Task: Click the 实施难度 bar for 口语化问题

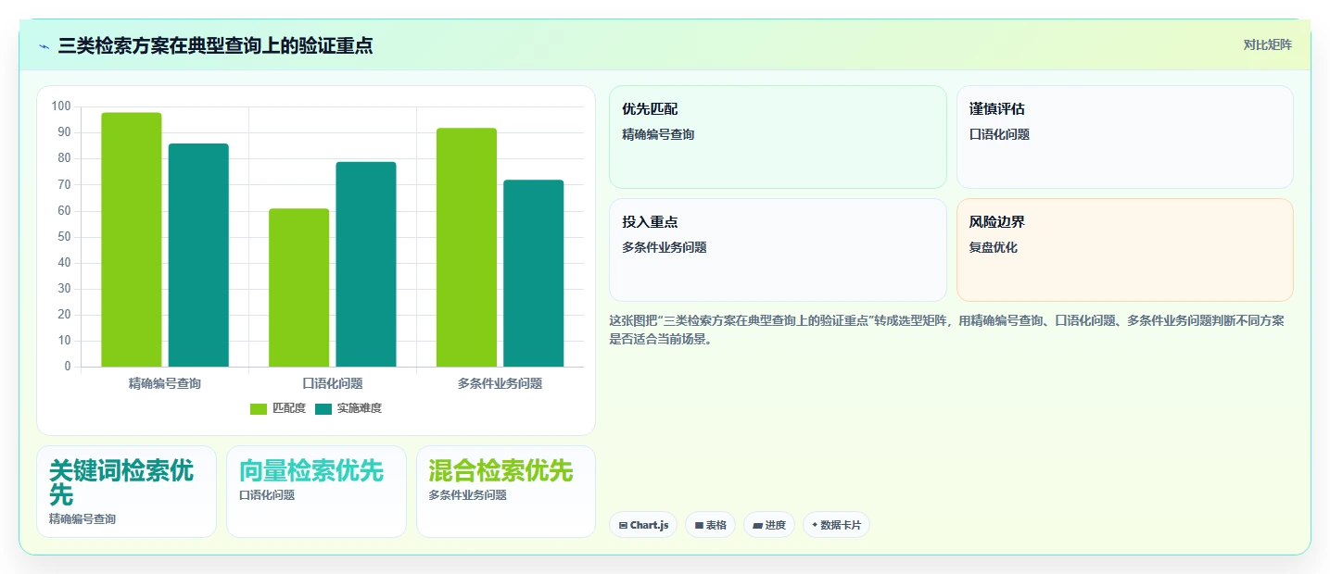Action: (366, 265)
